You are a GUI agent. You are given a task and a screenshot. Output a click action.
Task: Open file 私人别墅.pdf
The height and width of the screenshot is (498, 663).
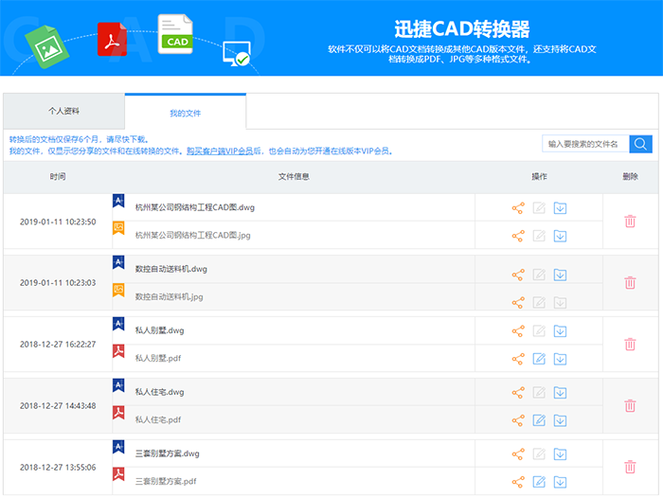pyautogui.click(x=158, y=359)
